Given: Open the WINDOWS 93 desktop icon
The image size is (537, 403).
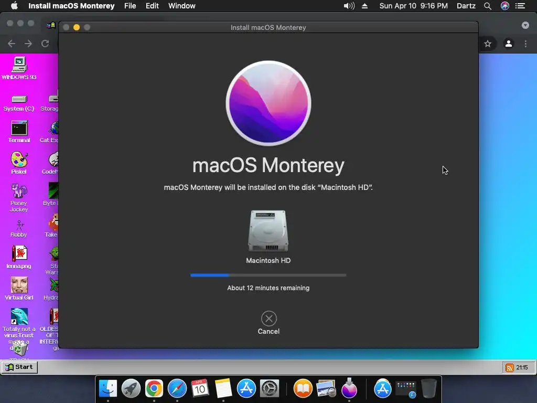Looking at the screenshot, I should point(19,68).
